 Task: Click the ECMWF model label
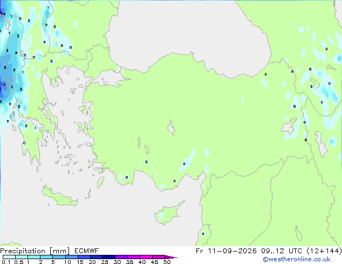coord(87,251)
